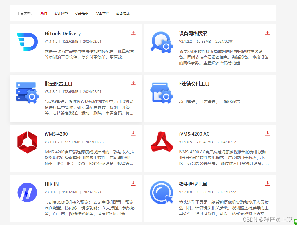Click version text V3.1.3.2
Image resolution: width=297 pixels, height=225 pixels.
click(x=51, y=91)
